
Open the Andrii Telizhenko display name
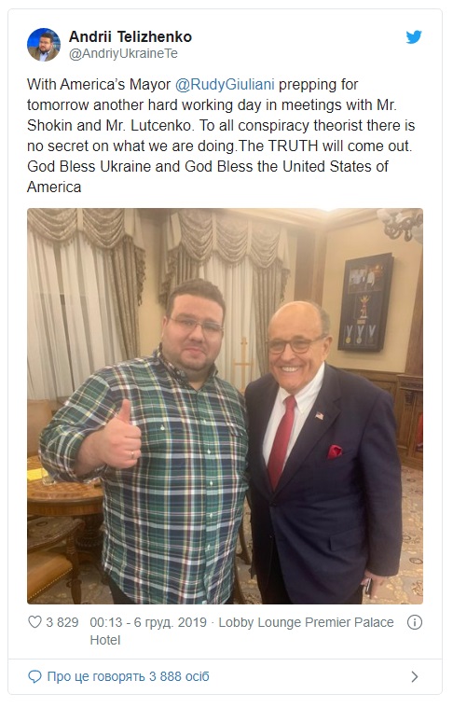(130, 36)
